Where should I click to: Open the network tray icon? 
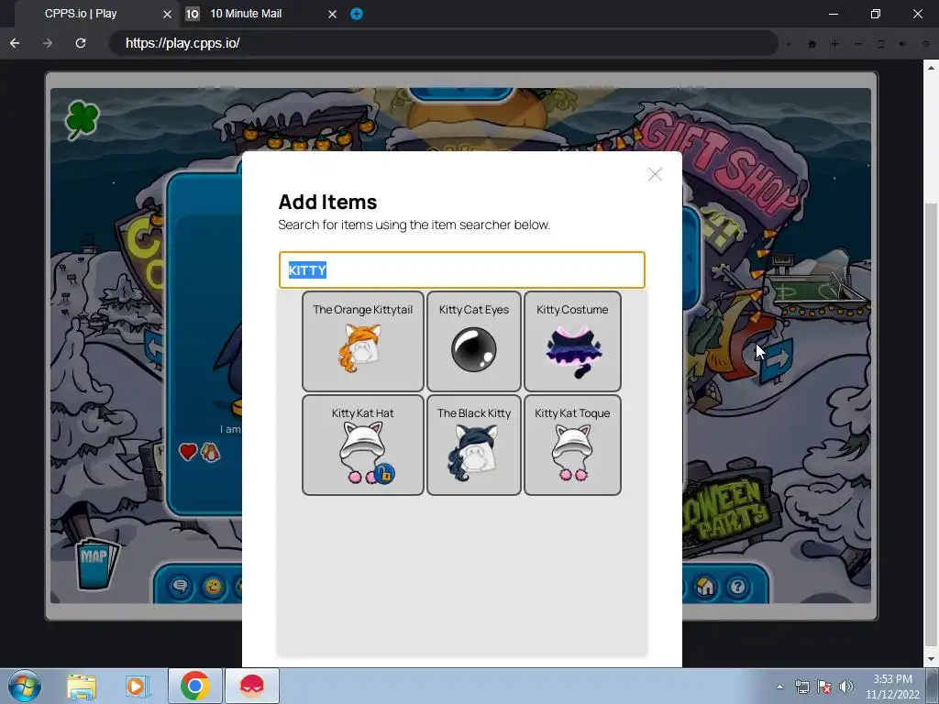(x=801, y=687)
